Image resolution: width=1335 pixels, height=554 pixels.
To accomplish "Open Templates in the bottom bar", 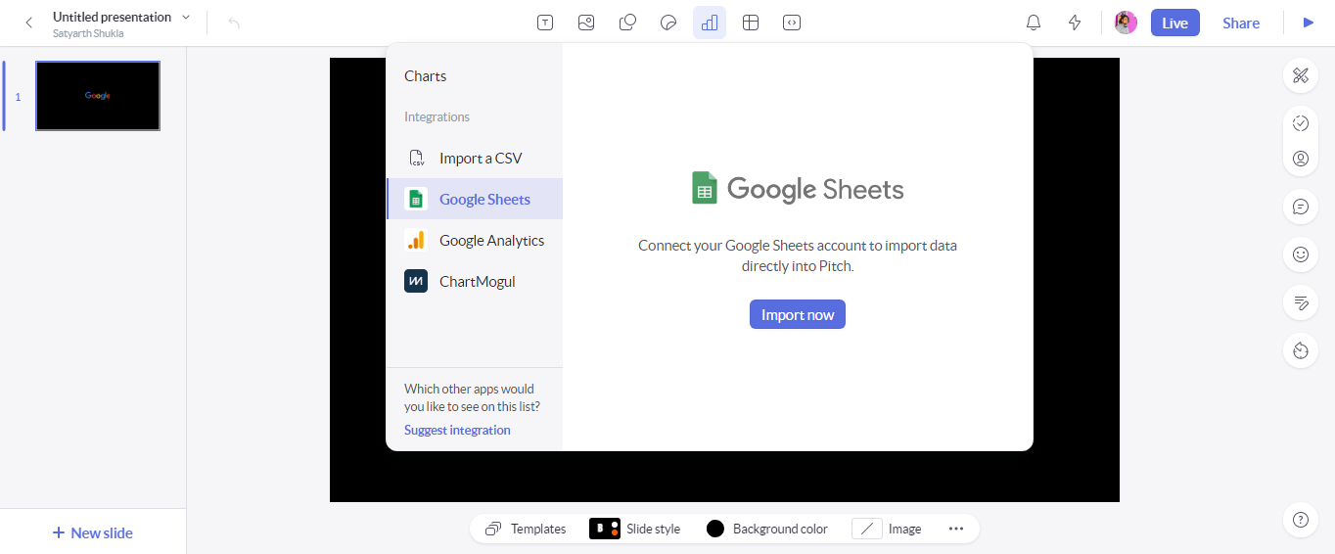I will (526, 529).
